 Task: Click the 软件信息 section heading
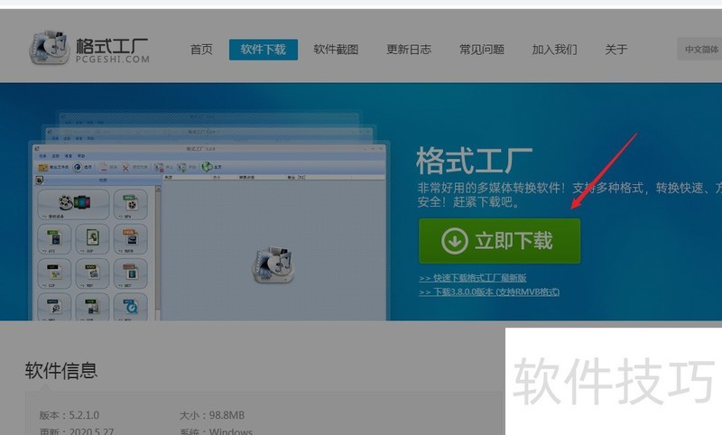(61, 371)
